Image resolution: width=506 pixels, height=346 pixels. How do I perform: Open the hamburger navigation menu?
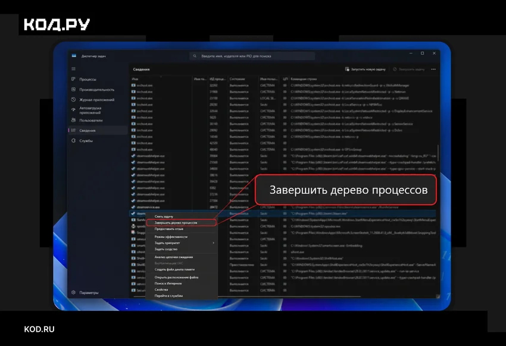tap(74, 68)
